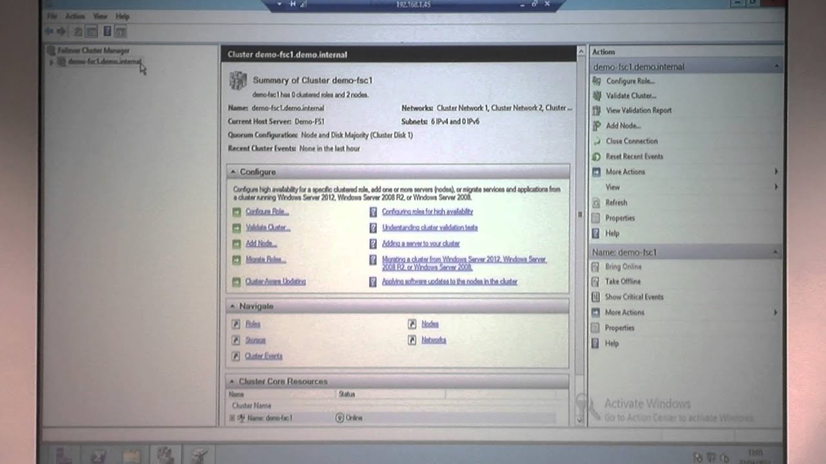Open the Cluster Events link
Image resolution: width=826 pixels, height=464 pixels.
[264, 356]
